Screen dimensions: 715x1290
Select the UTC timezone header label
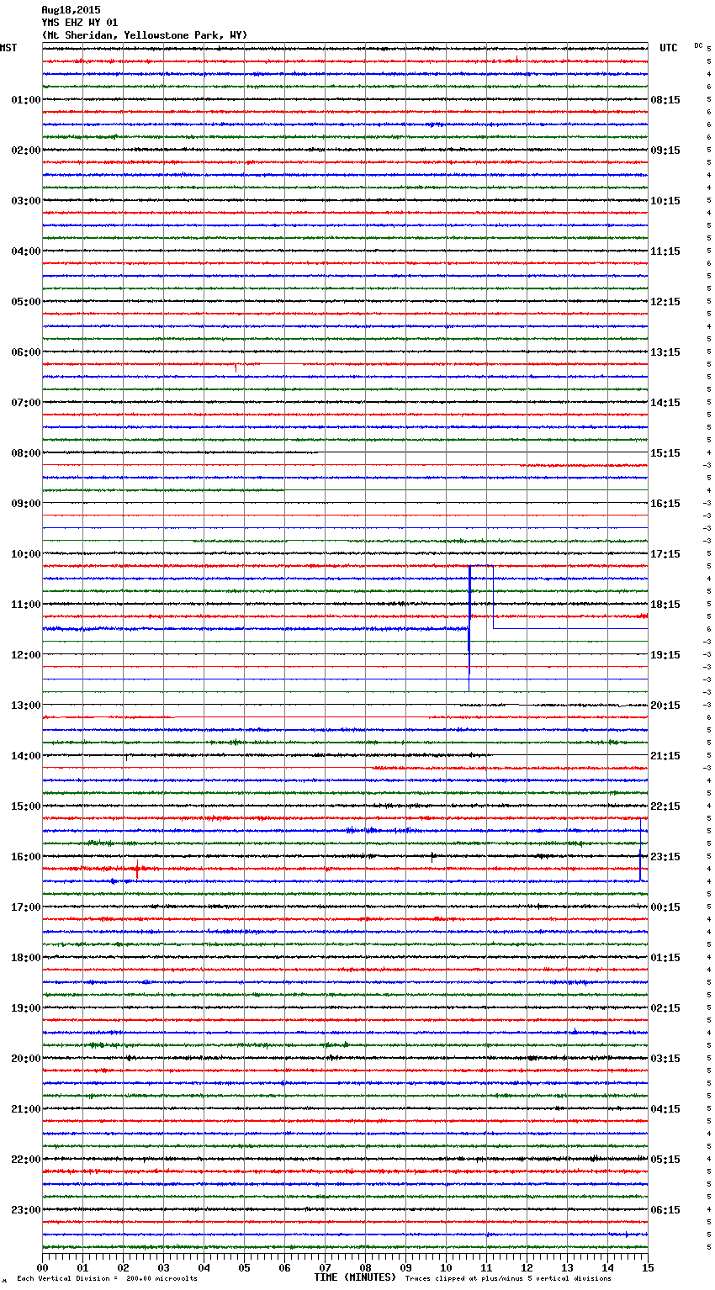(x=668, y=48)
